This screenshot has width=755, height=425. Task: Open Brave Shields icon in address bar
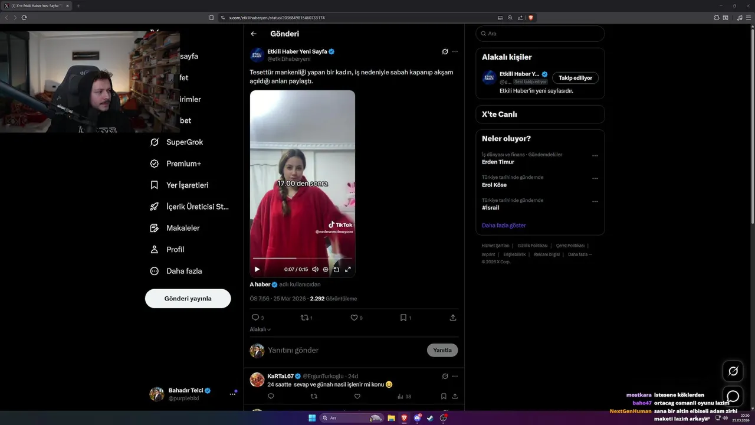tap(531, 18)
